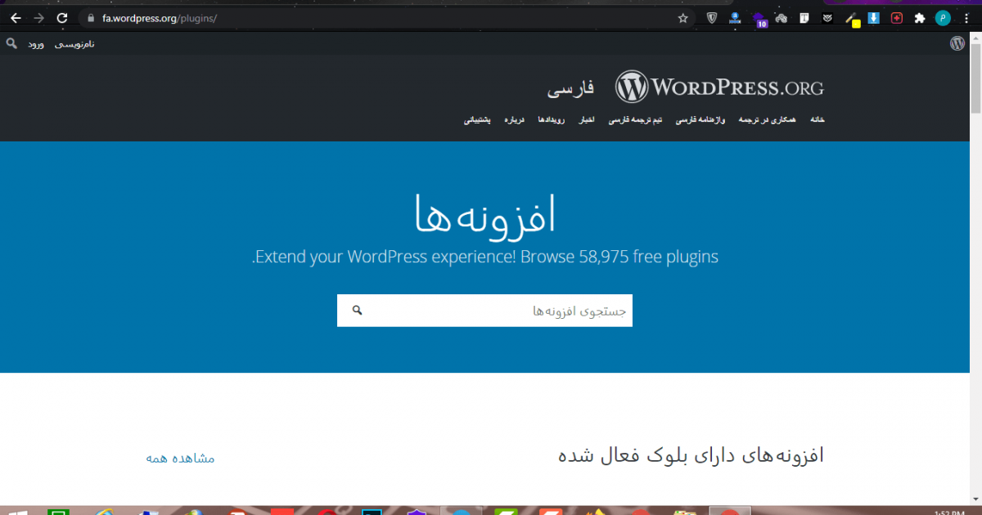Click the افزونه‌های دارای بلوک فعال شده heading

point(691,455)
